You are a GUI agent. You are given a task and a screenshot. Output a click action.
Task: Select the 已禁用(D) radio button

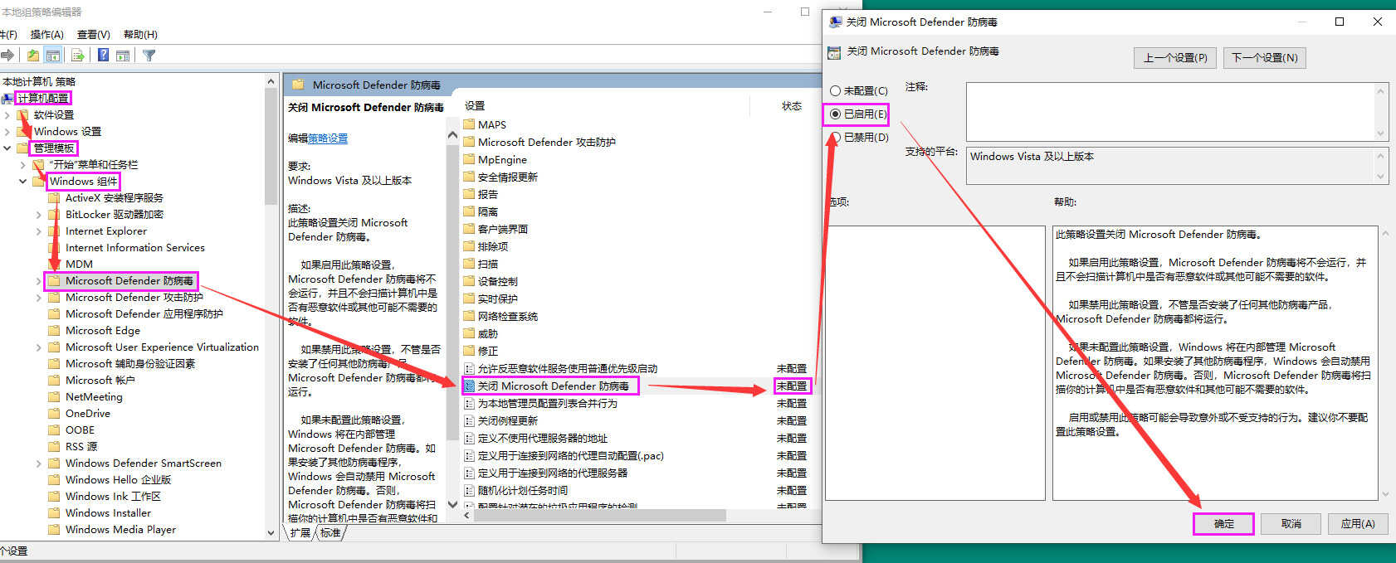[x=836, y=138]
